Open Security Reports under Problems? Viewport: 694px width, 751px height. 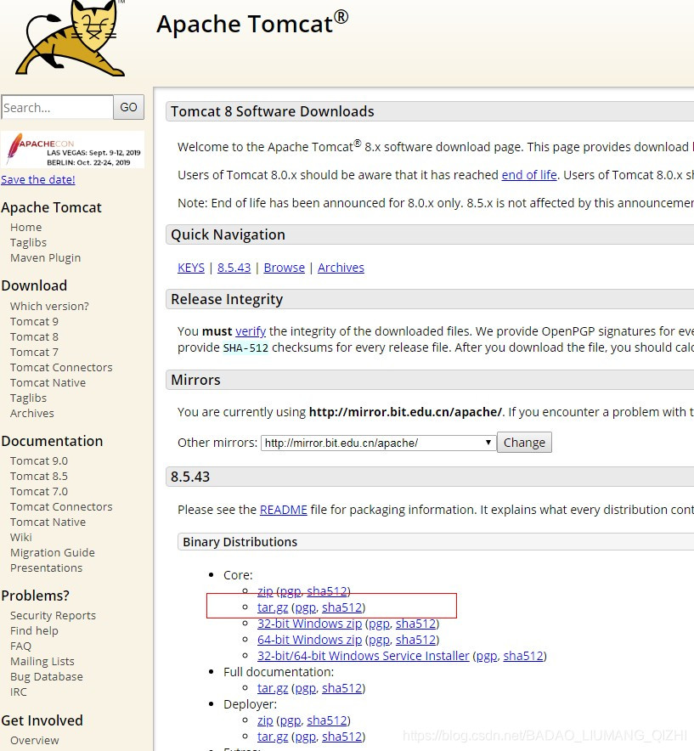[53, 615]
